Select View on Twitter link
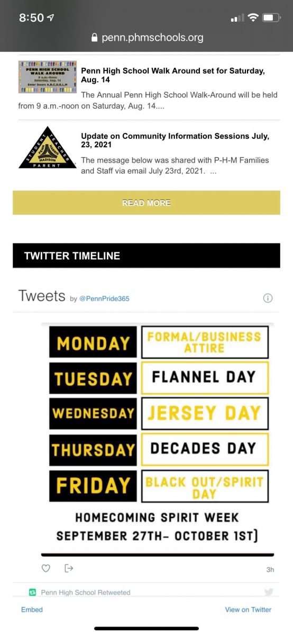This screenshot has height=636, width=293. click(248, 609)
